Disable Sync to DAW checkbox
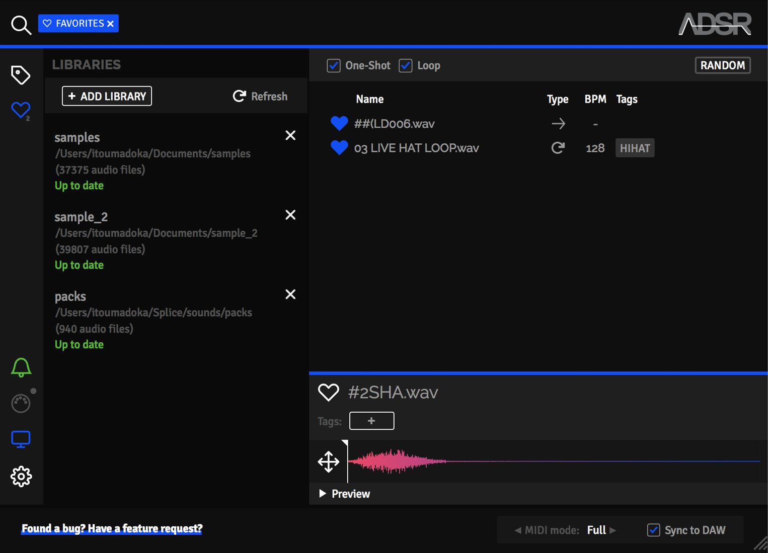768x553 pixels. click(x=653, y=530)
